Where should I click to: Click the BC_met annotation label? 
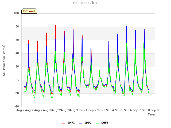[x=29, y=11]
